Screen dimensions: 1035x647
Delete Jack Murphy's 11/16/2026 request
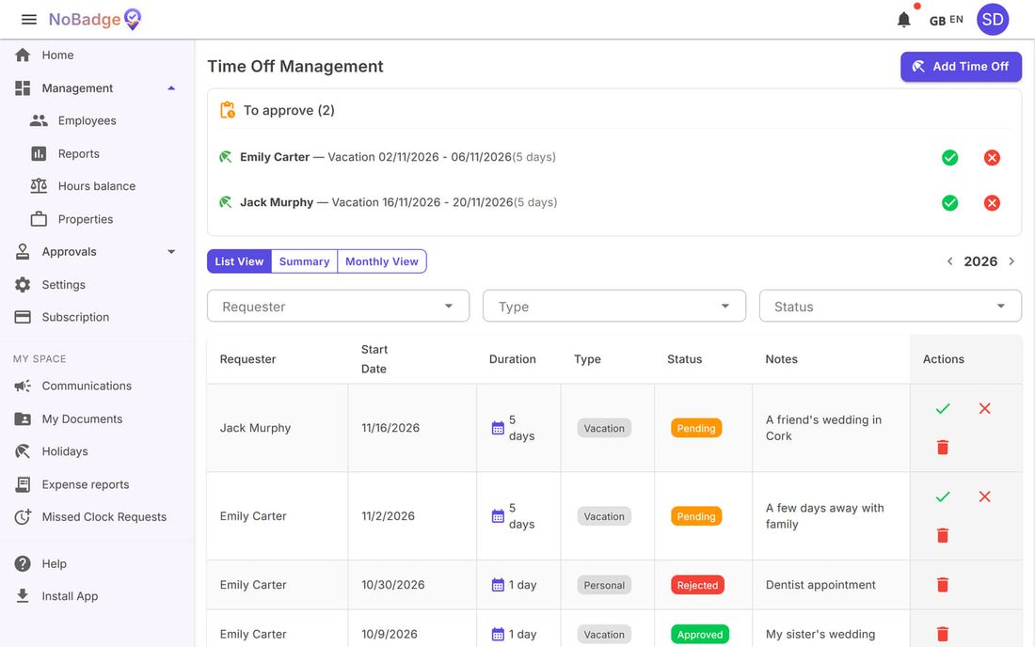(943, 448)
